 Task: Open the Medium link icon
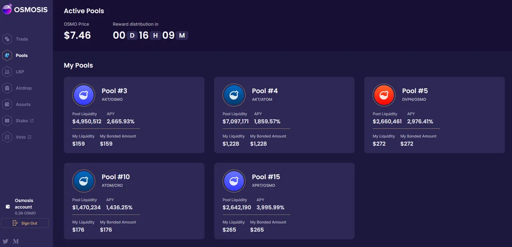[x=16, y=241]
